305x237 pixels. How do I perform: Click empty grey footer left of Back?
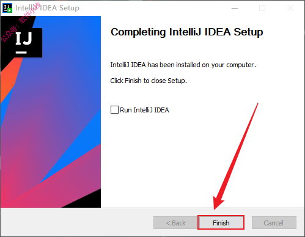tap(78, 222)
